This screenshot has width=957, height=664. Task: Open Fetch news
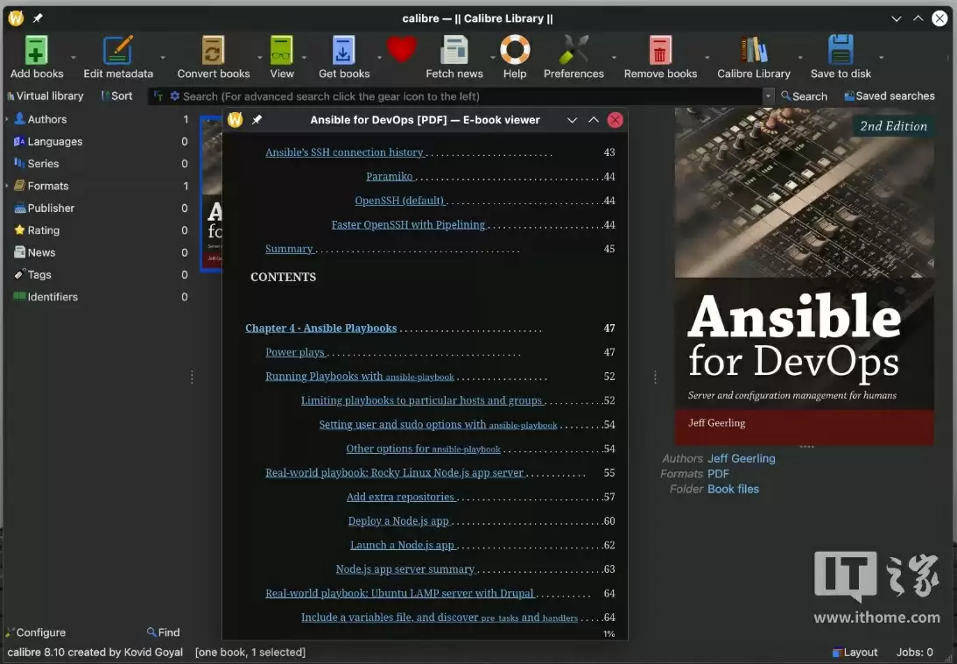(x=454, y=51)
